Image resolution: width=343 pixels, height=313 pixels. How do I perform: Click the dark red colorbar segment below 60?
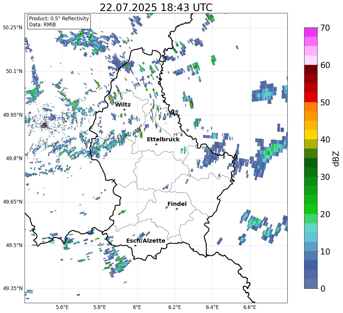click(311, 69)
